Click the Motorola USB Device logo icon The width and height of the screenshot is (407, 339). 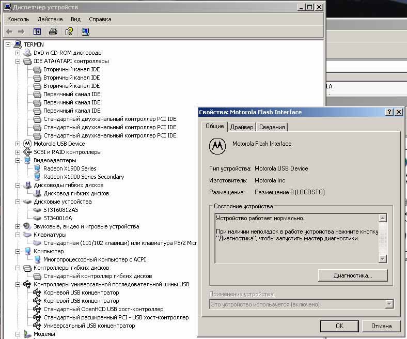point(27,144)
